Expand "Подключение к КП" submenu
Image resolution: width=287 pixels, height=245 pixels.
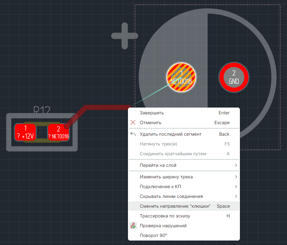160,187
